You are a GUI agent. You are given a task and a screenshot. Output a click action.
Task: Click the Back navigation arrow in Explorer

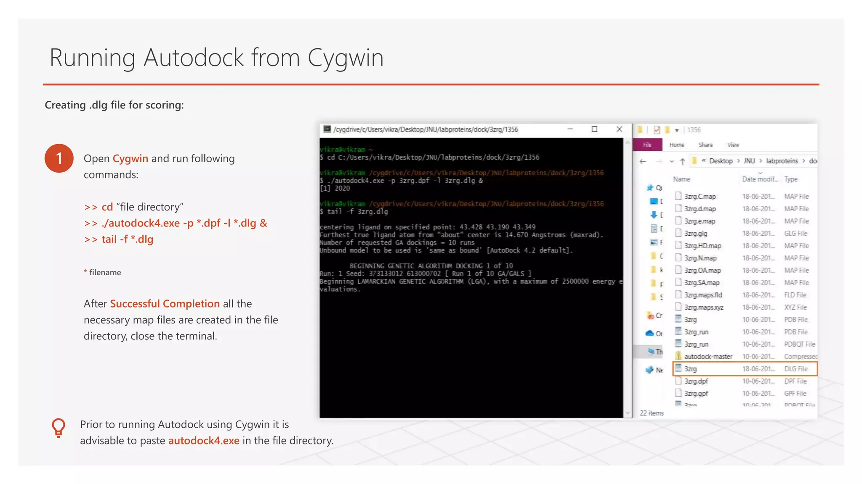[643, 161]
